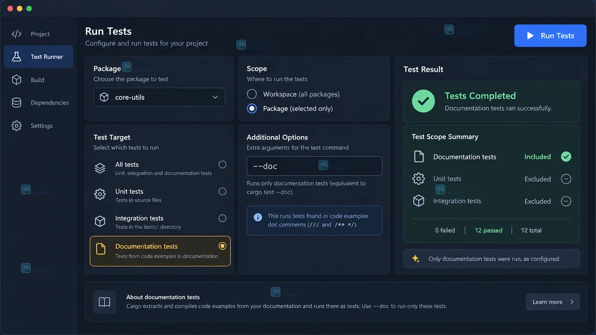Click the 'Tests Completed' heading

480,96
